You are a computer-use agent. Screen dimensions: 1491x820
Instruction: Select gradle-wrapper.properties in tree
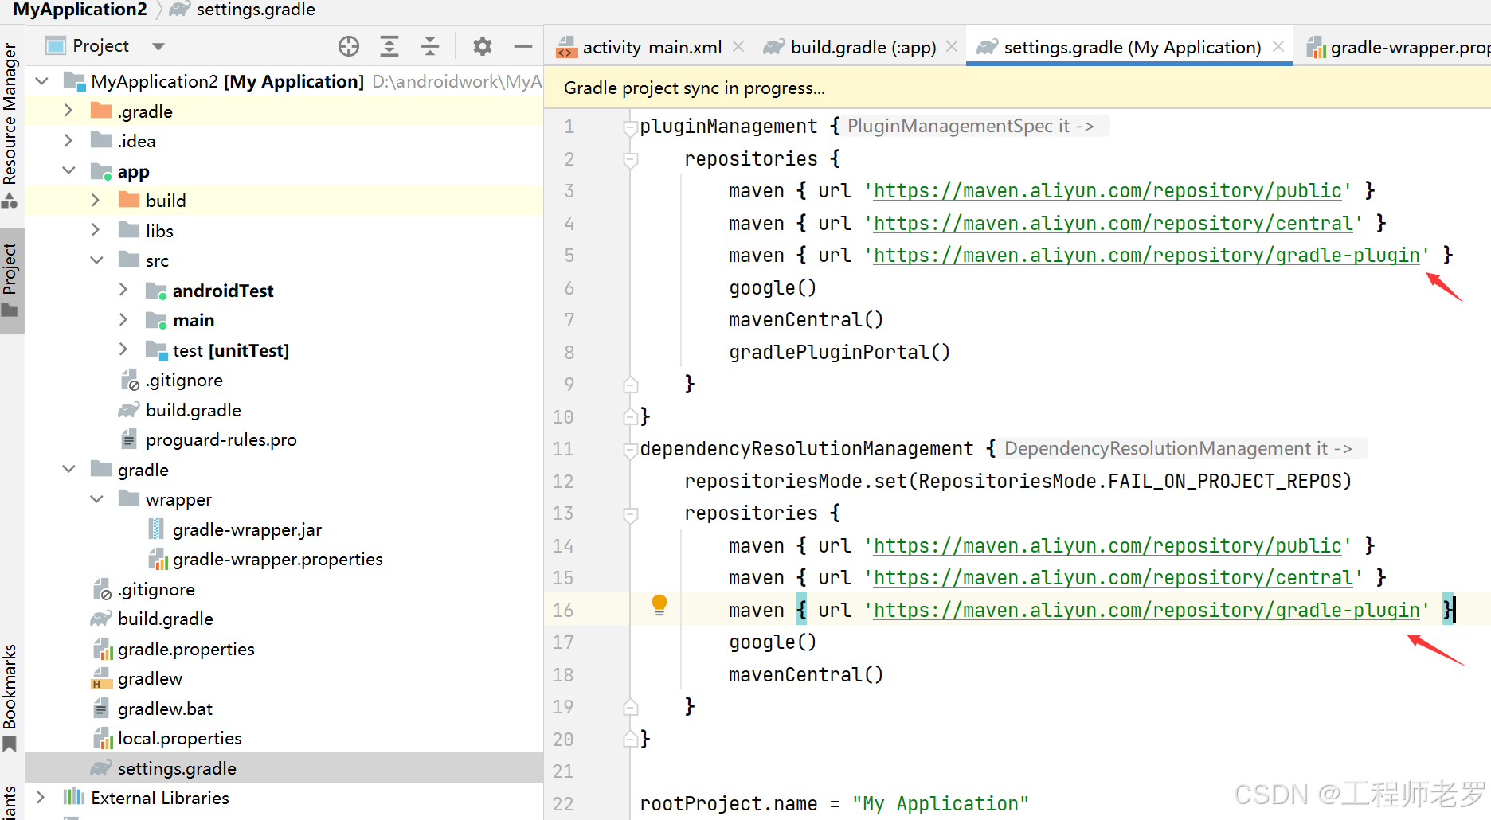point(277,559)
